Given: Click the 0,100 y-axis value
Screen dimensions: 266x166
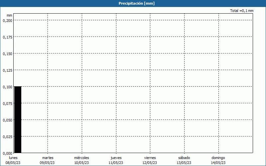Looking at the screenshot, I should tap(8, 87).
